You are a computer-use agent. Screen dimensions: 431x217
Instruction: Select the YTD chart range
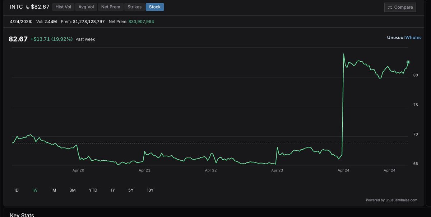coord(93,190)
